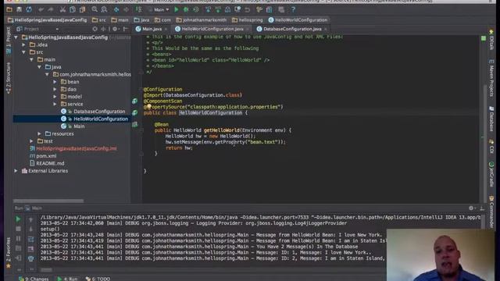Click the Synchronize toolbar icon

pos(29,9)
